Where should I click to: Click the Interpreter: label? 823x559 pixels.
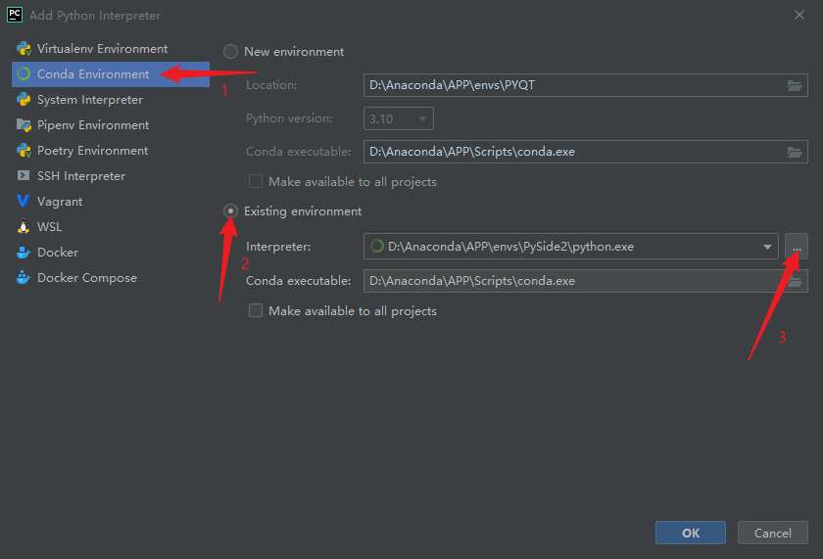coord(278,247)
